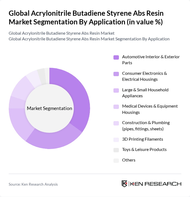
Task: Select 'Consumer Electronics & Electrical Housings' legend label
Action: 144,76
